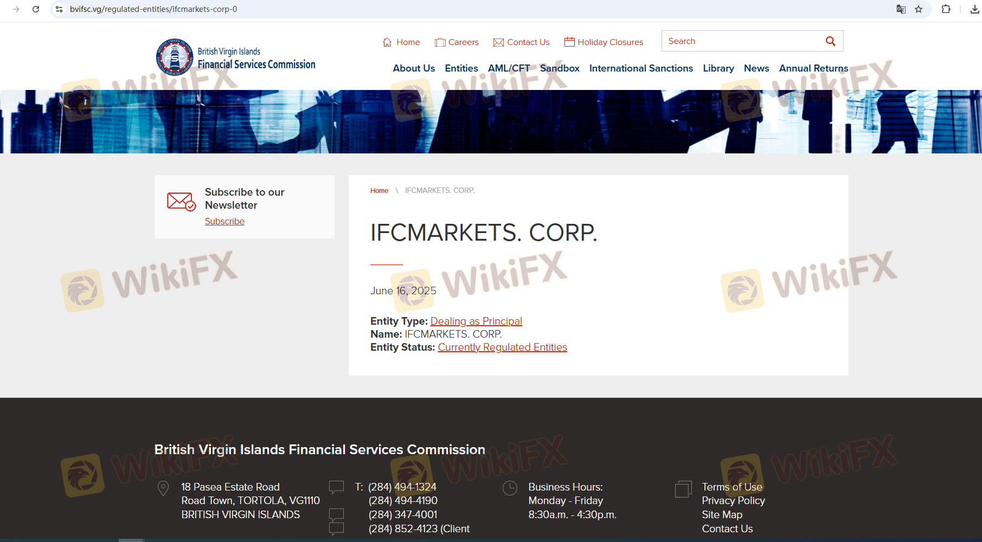Click the address bar URL

153,9
